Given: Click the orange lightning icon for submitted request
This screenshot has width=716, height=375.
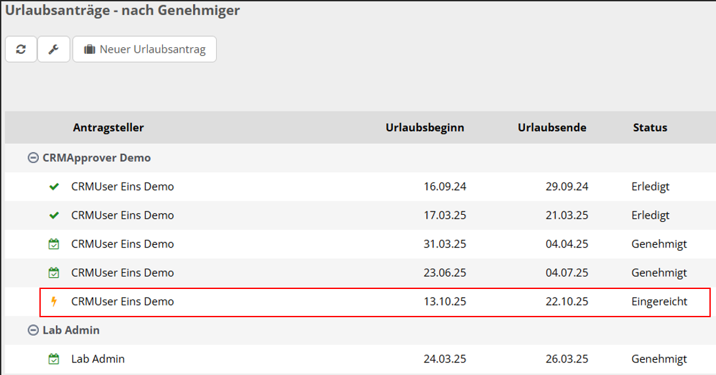Looking at the screenshot, I should coord(54,301).
